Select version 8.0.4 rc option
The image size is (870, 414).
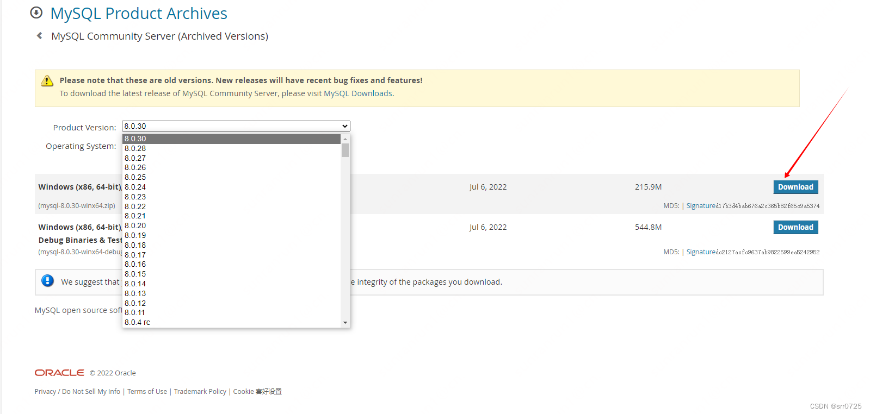(231, 323)
